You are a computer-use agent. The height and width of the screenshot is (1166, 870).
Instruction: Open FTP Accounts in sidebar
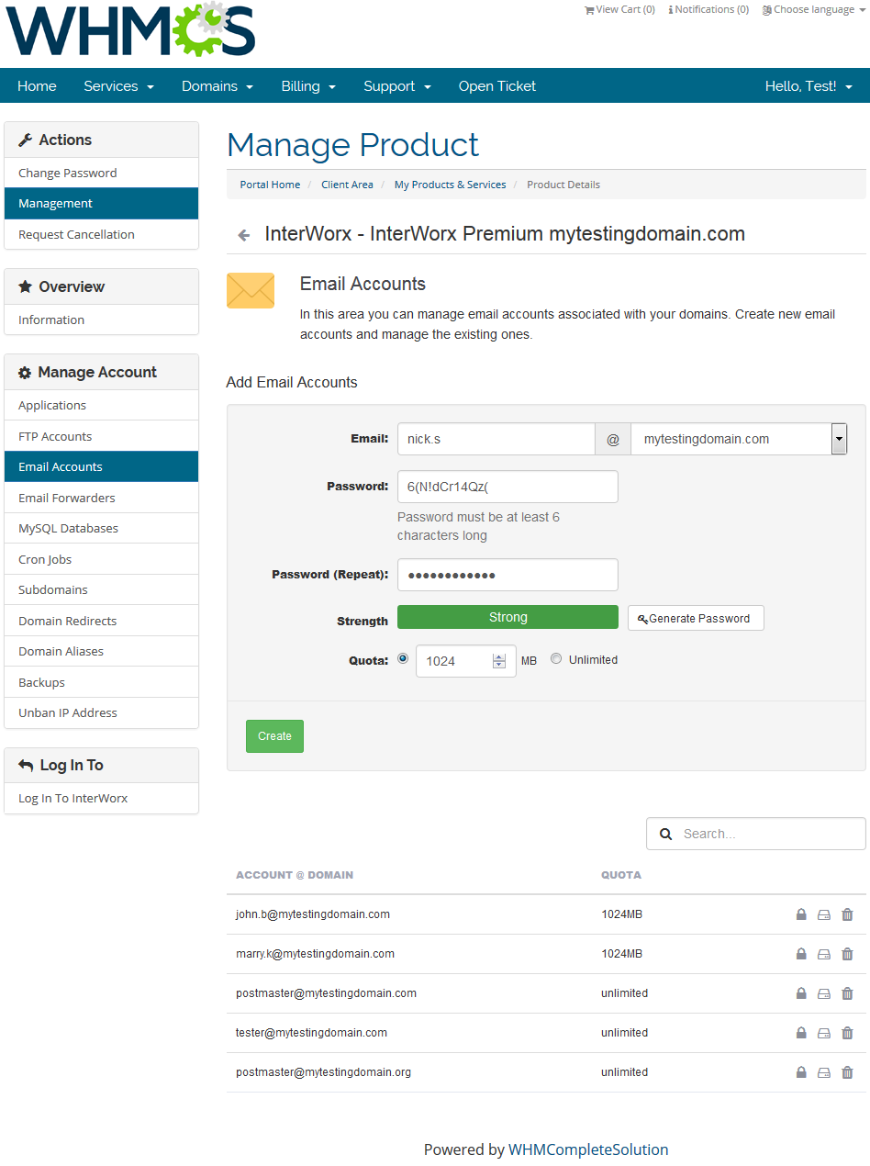click(101, 436)
